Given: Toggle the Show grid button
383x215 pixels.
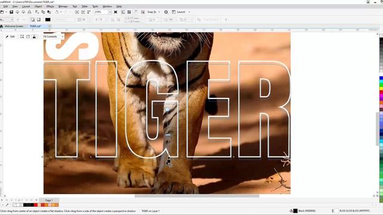Looking at the screenshot, I should click(x=129, y=12).
